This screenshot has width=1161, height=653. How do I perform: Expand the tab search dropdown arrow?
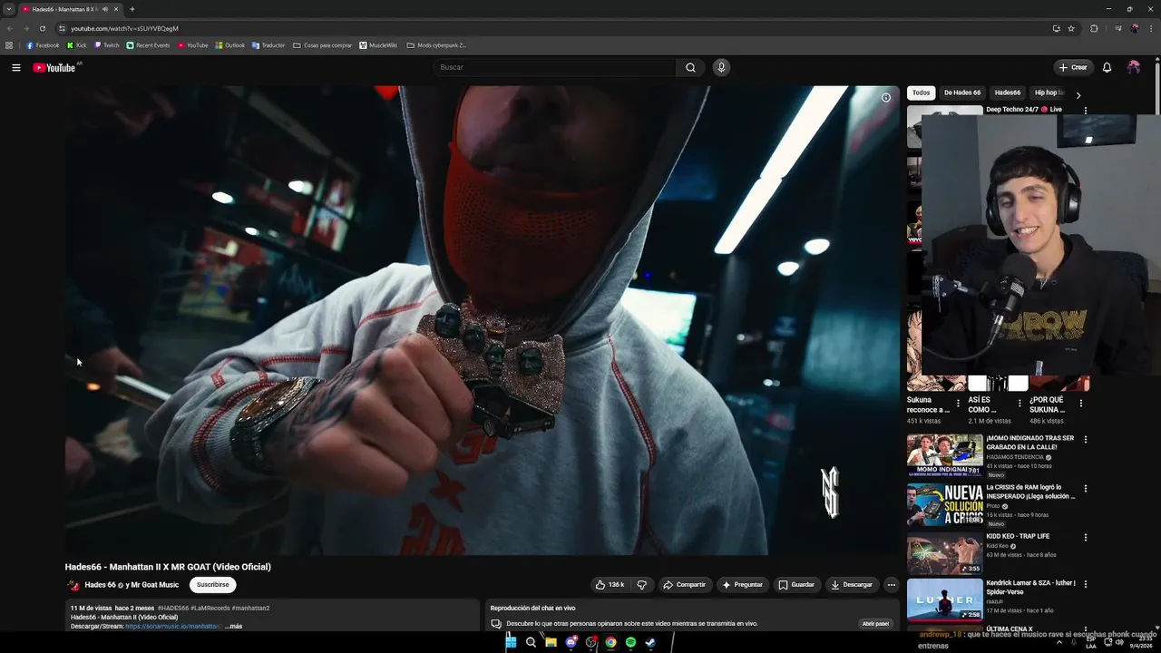pos(8,9)
